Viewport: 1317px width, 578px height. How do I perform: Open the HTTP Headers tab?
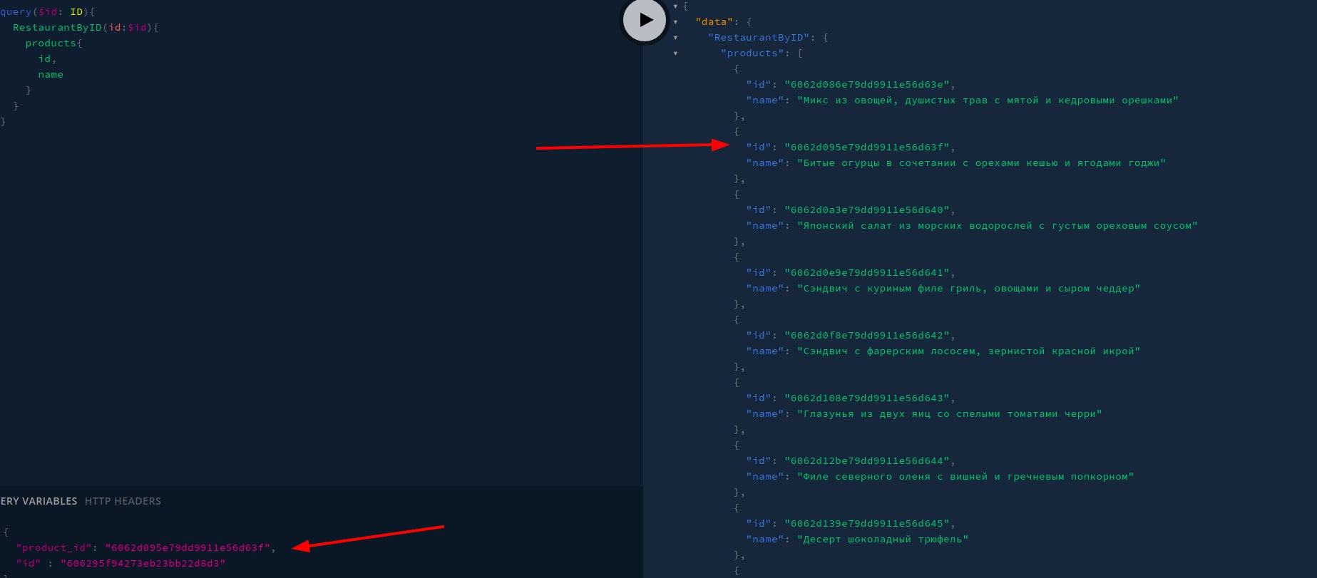[x=123, y=501]
